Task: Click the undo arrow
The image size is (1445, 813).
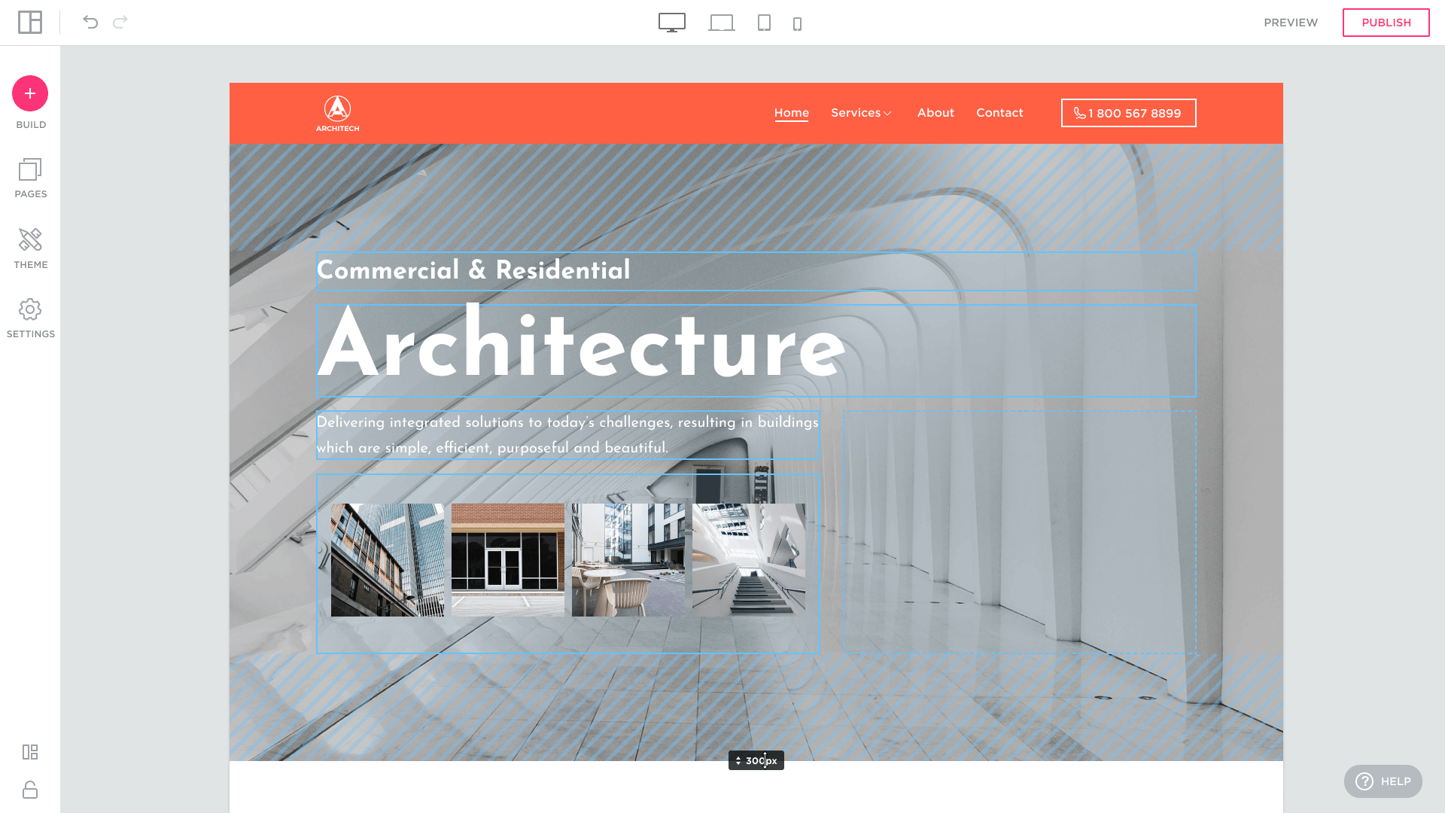Action: pyautogui.click(x=90, y=23)
